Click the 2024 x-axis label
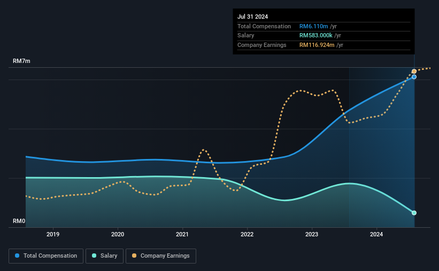Image resolution: width=439 pixels, height=271 pixels. [376, 234]
